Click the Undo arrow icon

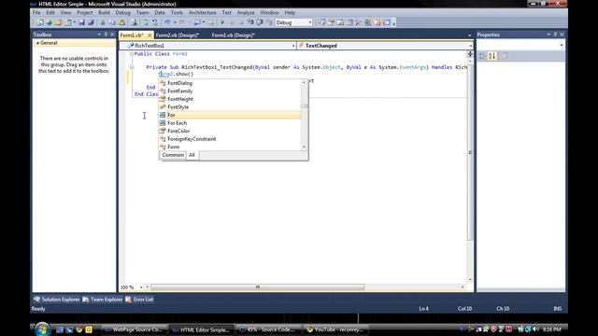pos(167,22)
